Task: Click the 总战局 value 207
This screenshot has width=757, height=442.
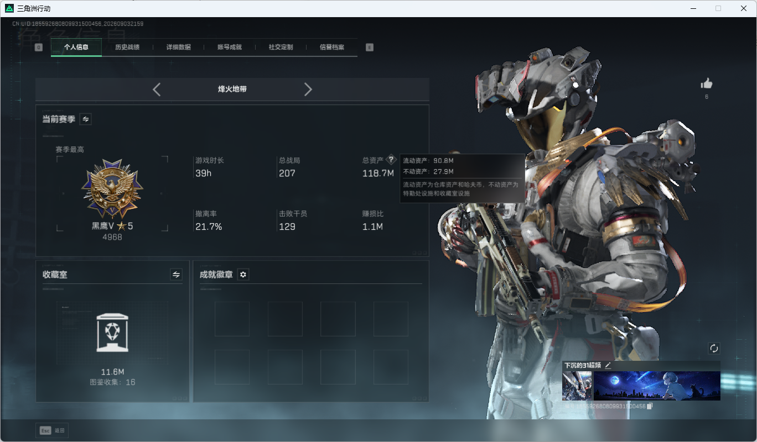Action: coord(287,173)
